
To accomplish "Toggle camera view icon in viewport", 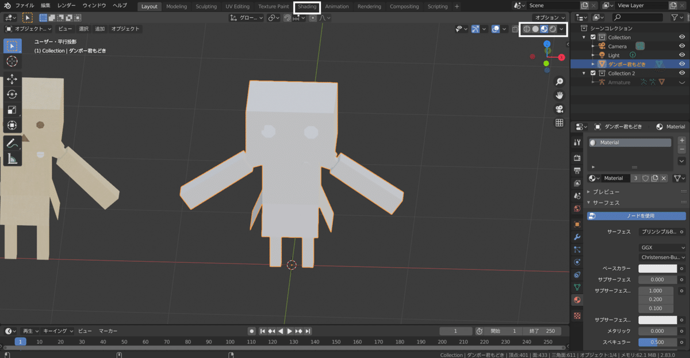I will (559, 109).
